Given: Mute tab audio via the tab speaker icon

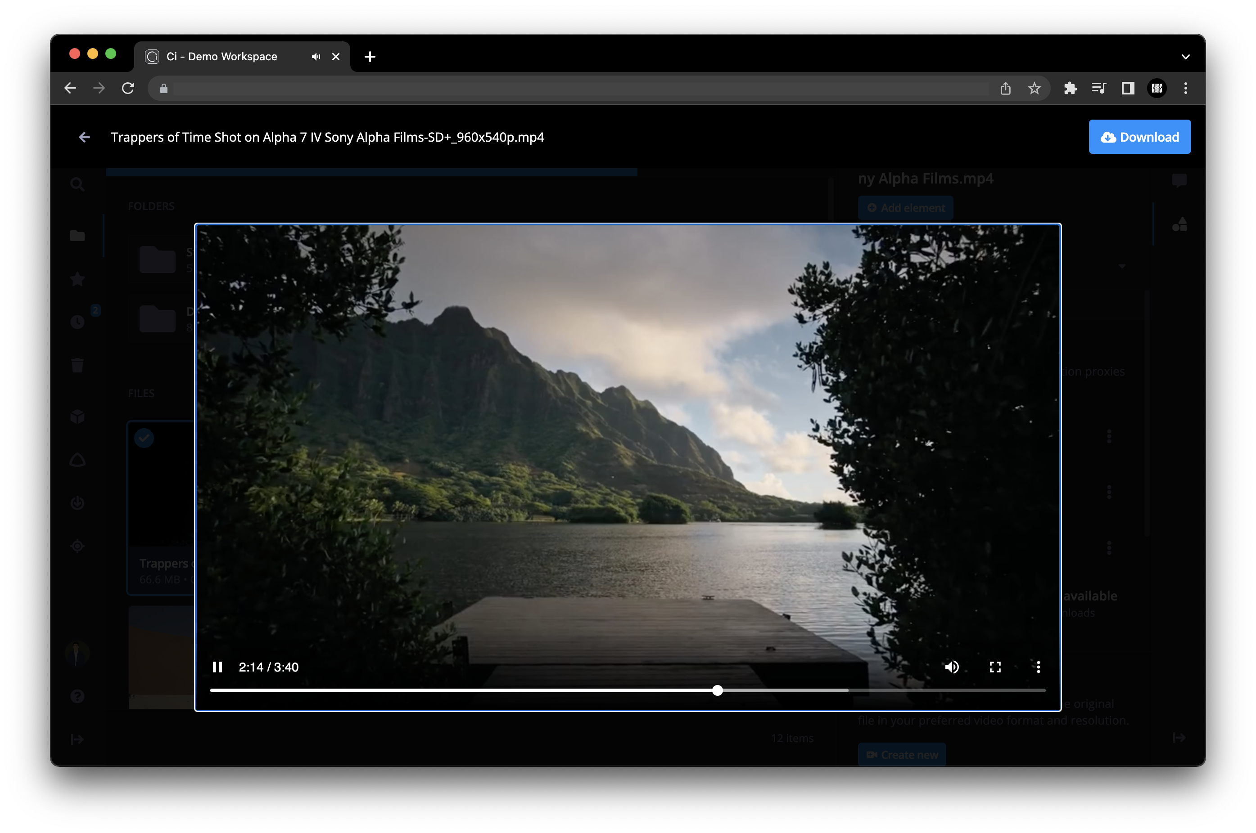Looking at the screenshot, I should pyautogui.click(x=316, y=56).
